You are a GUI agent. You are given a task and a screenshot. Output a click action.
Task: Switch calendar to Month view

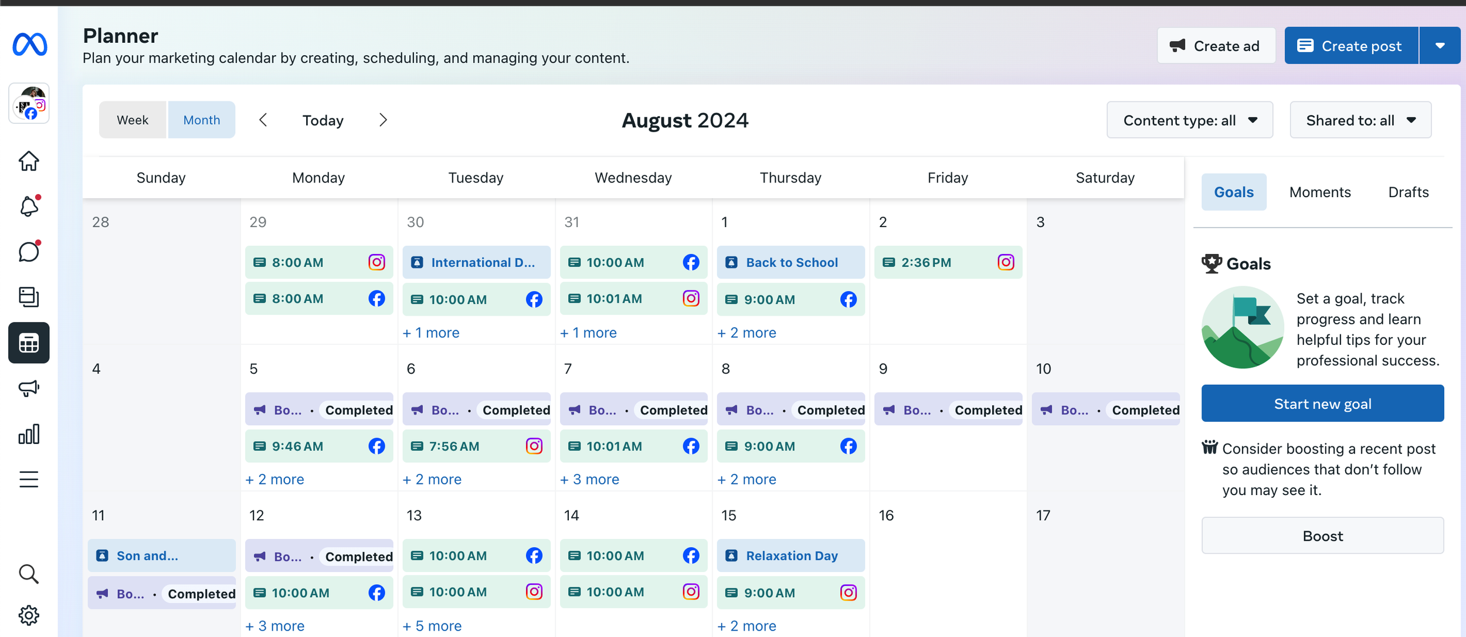pos(202,120)
